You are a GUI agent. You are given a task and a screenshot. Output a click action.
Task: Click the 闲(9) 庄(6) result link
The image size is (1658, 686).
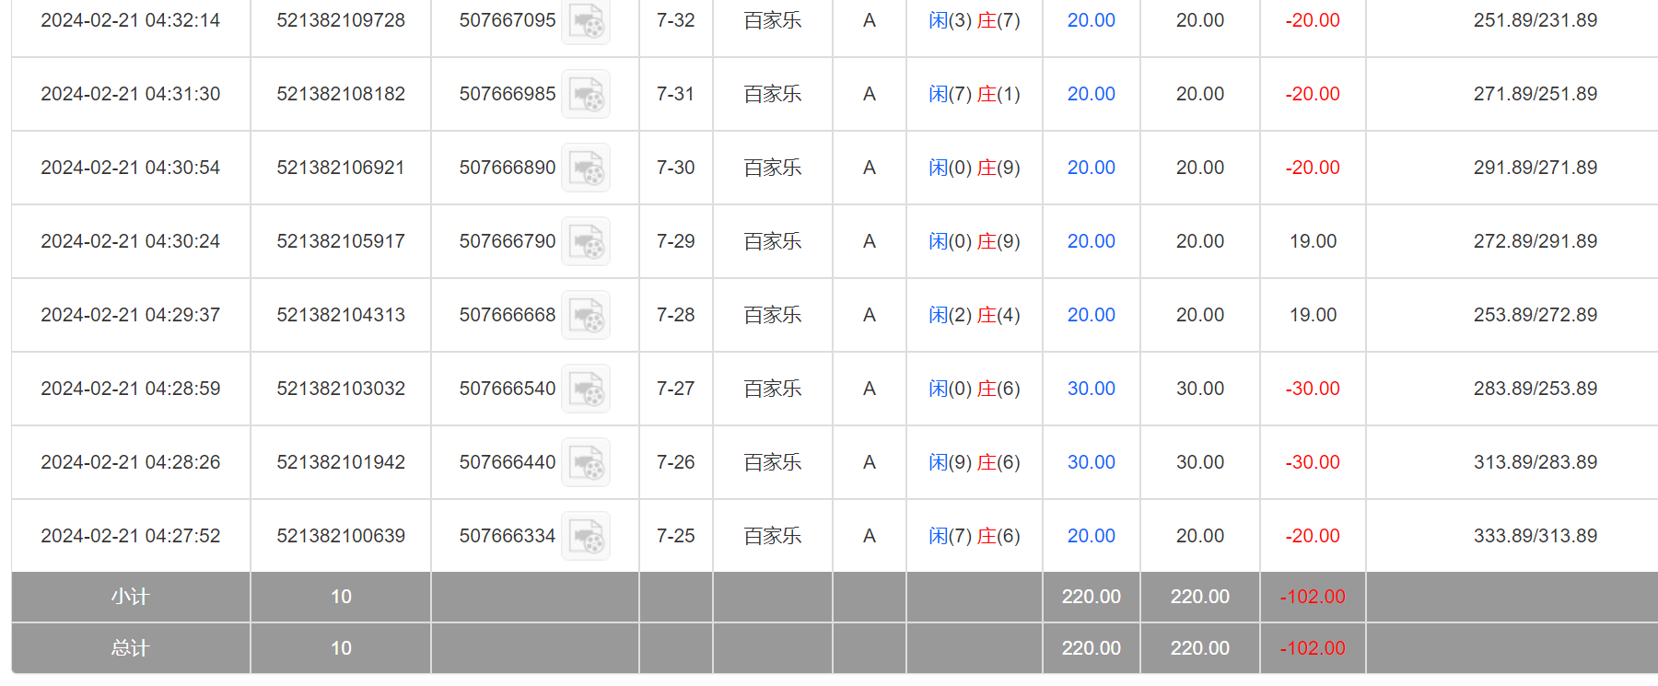coord(974,462)
